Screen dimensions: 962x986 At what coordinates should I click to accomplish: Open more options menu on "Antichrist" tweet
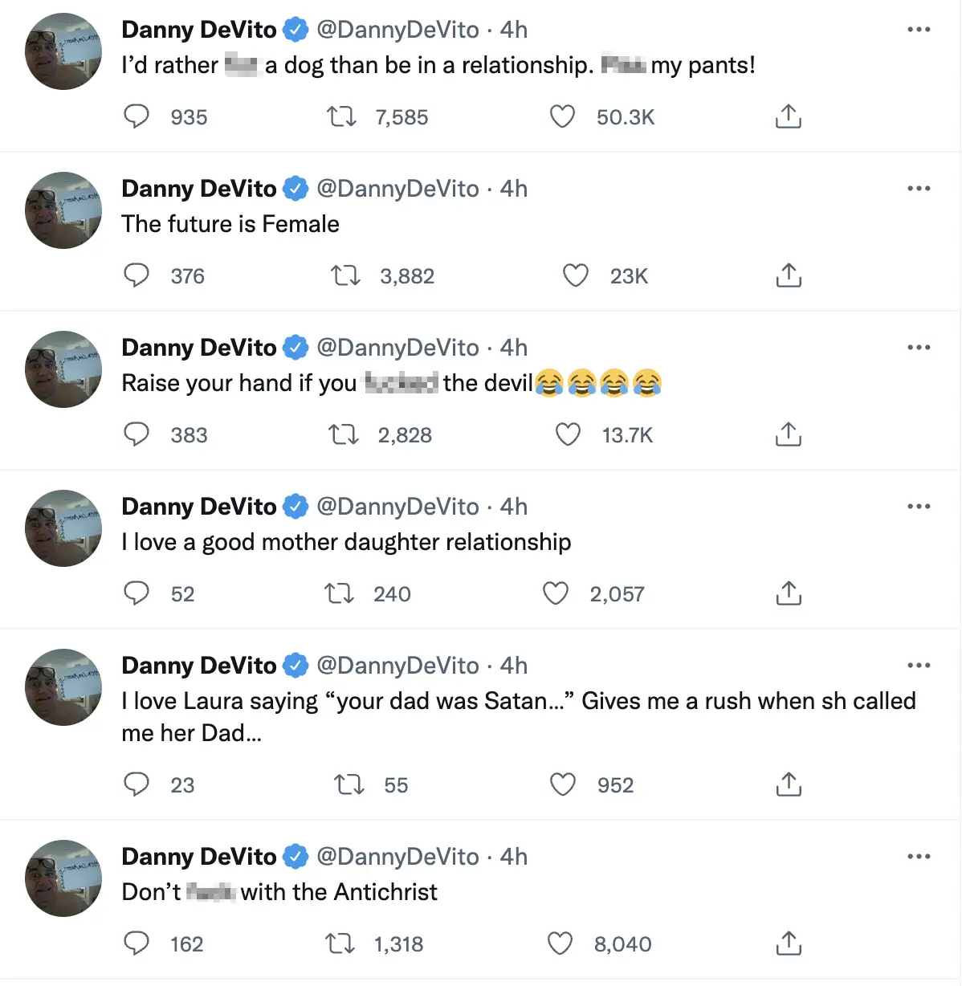click(x=918, y=857)
